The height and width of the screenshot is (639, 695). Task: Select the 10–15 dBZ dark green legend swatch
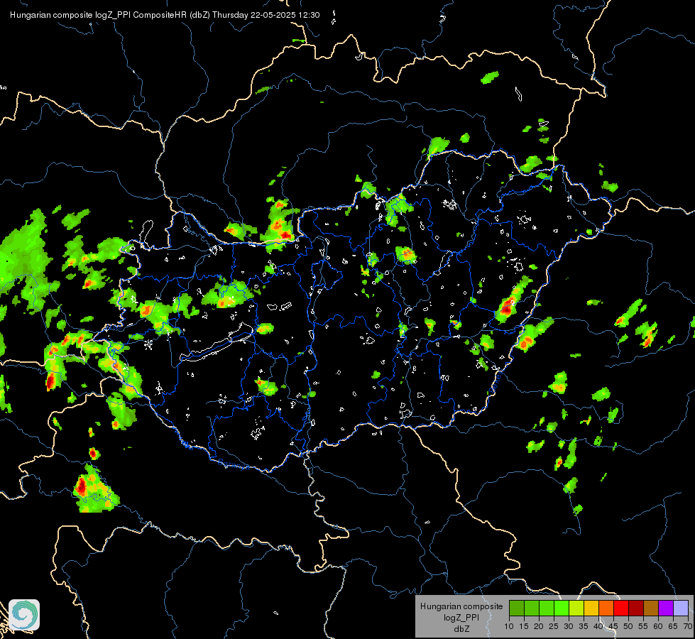[517, 608]
